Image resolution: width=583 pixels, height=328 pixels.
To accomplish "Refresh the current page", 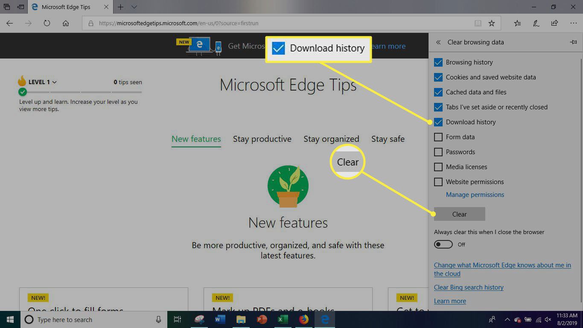I will 47,23.
